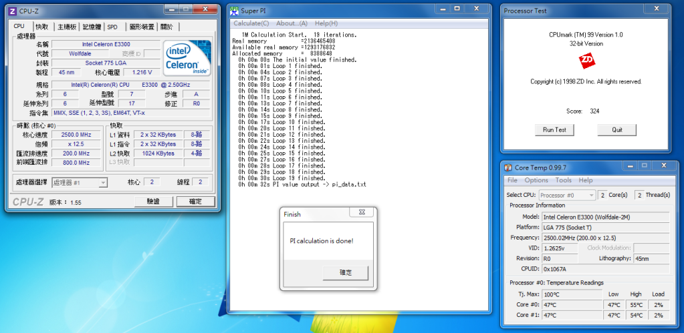Click the L2 快取 value 1024 KBytes
The image size is (684, 333).
pyautogui.click(x=158, y=153)
